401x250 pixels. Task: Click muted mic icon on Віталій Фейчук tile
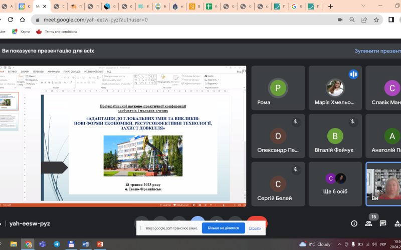tap(353, 121)
